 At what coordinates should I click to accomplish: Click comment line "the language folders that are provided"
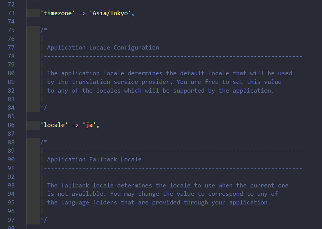pyautogui.click(x=159, y=203)
